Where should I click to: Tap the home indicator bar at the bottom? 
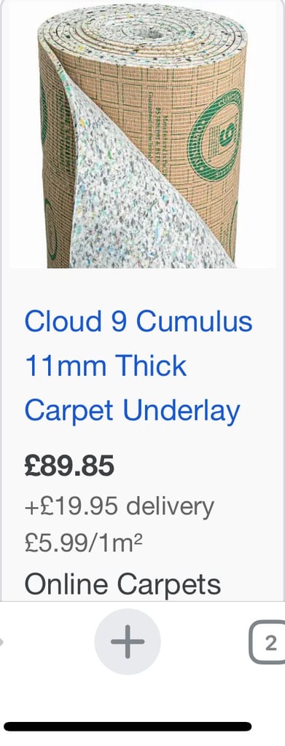pyautogui.click(x=128, y=726)
